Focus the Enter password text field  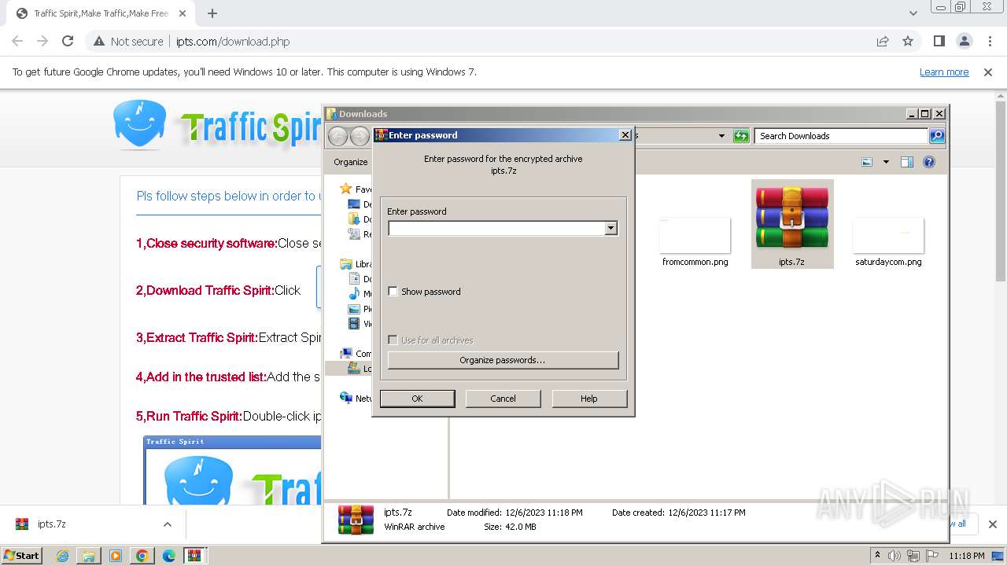pos(496,228)
